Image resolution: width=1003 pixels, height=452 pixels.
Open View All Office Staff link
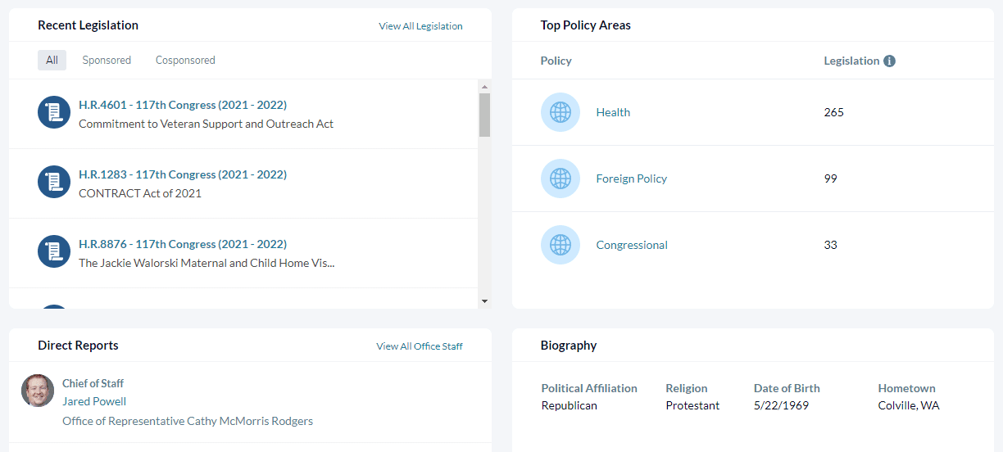click(x=420, y=346)
